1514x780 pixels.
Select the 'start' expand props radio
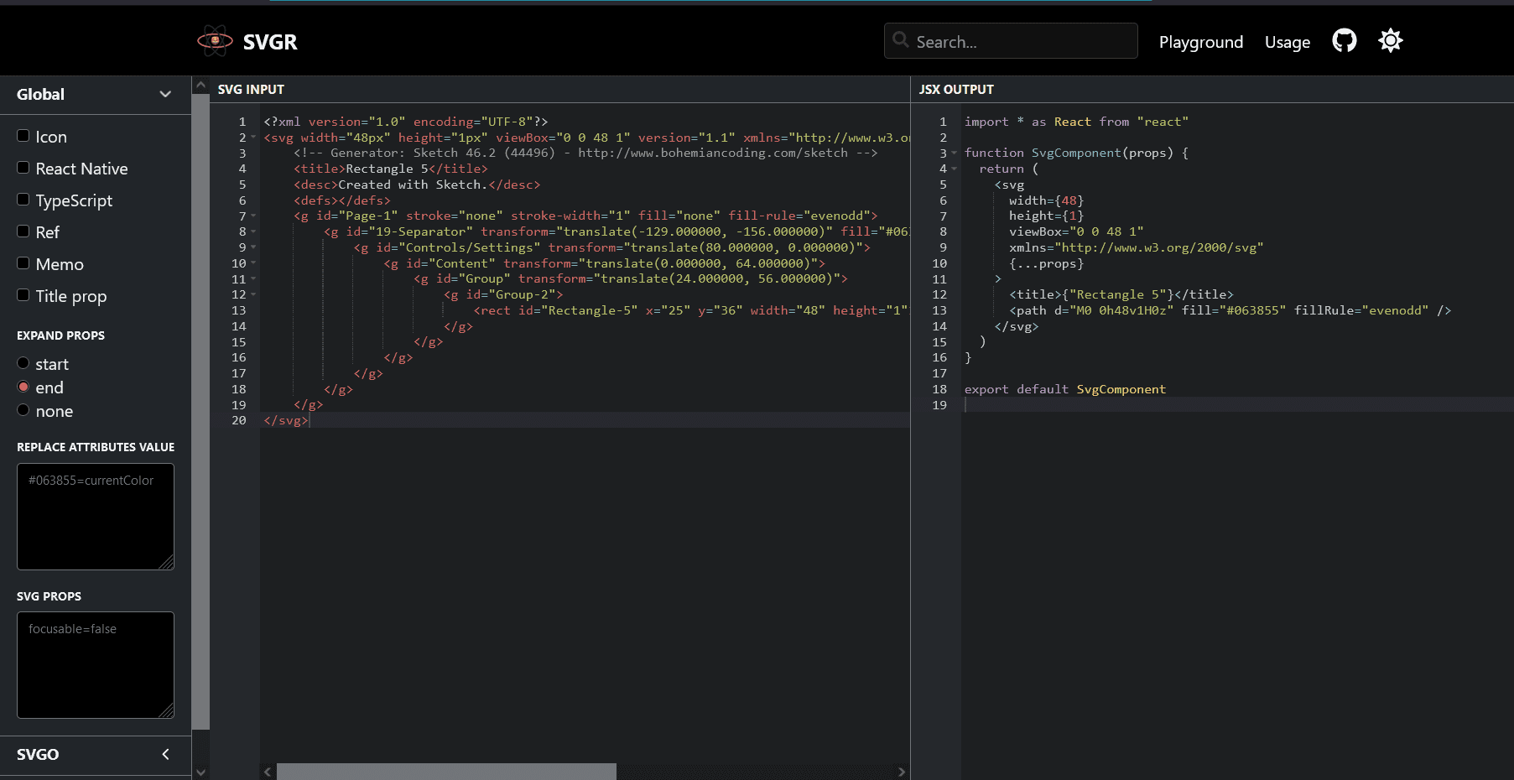(23, 363)
